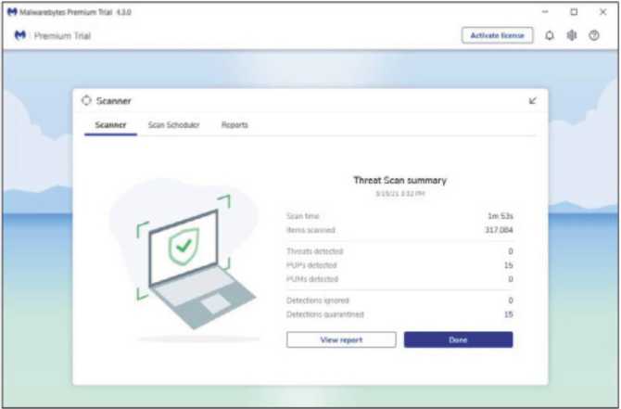621x409 pixels.
Task: Click the View report button
Action: tap(341, 339)
